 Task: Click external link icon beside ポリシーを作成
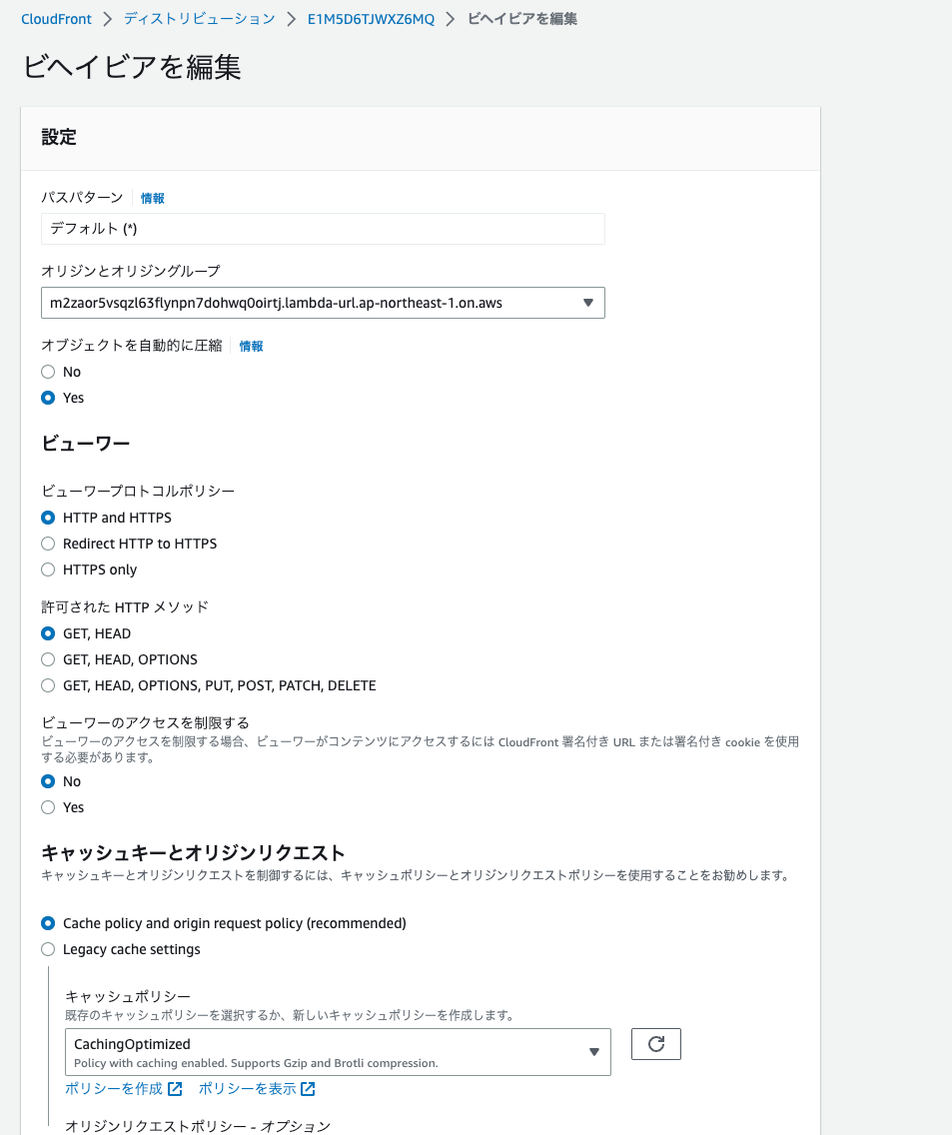(175, 1089)
